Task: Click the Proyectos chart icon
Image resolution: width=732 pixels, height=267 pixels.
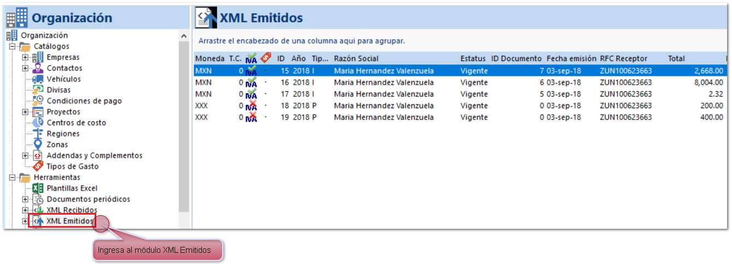Action: pos(38,112)
